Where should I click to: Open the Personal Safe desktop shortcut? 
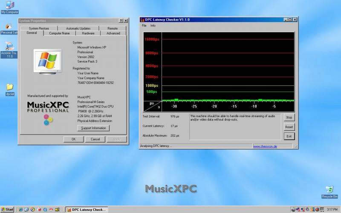tap(9, 29)
